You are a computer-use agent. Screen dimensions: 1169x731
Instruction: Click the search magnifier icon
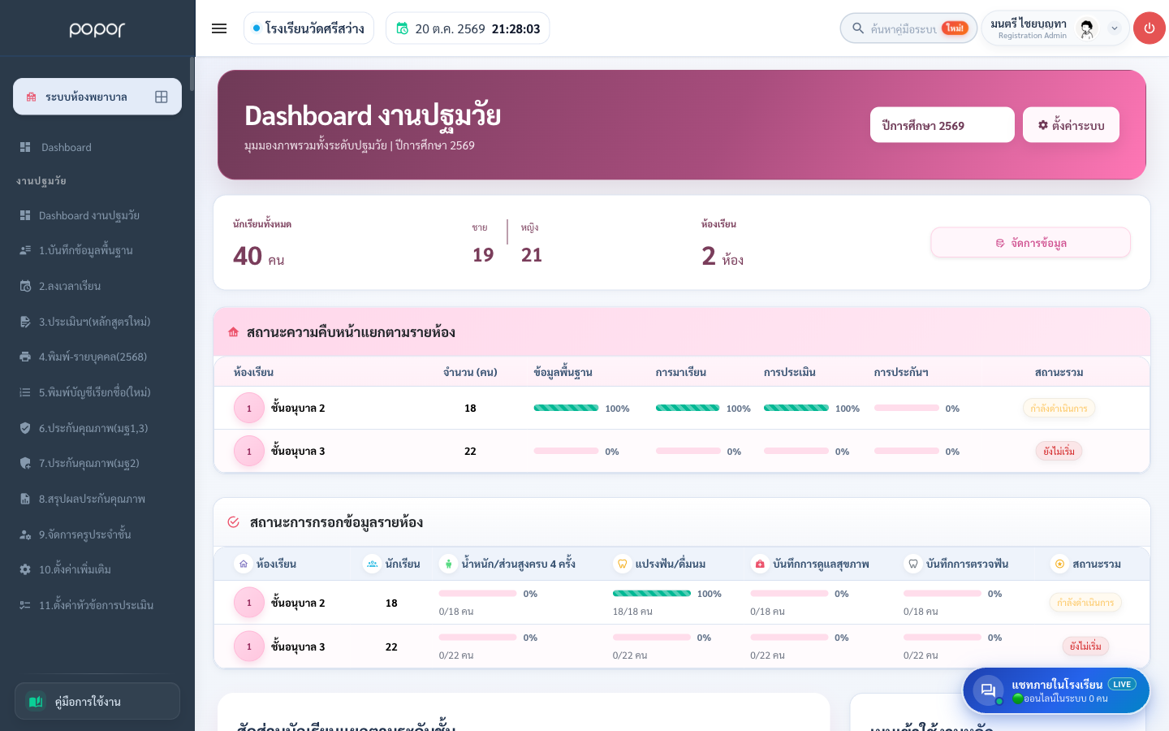[x=857, y=28]
